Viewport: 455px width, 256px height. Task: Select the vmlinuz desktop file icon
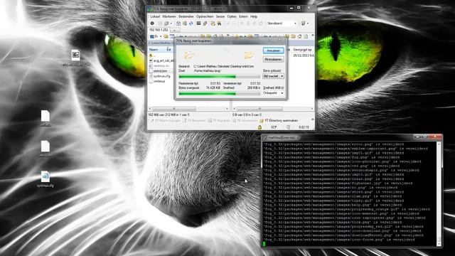(x=45, y=118)
